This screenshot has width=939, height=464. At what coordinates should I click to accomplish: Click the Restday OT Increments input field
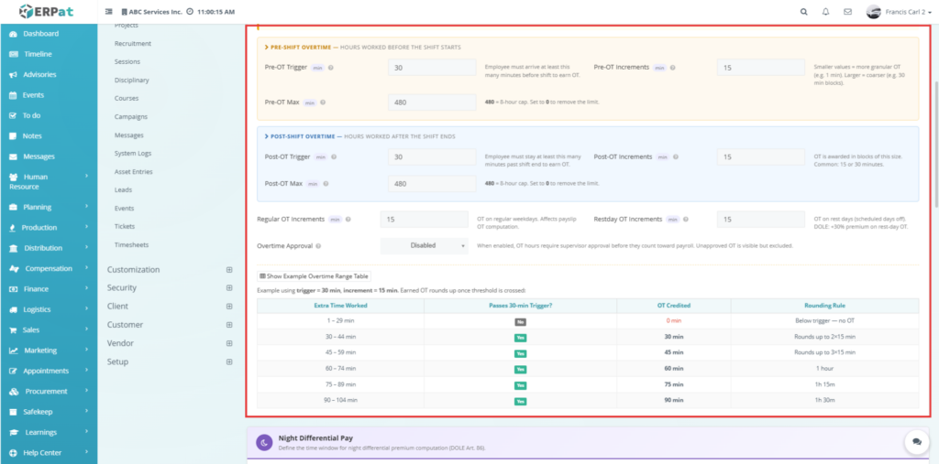(760, 220)
